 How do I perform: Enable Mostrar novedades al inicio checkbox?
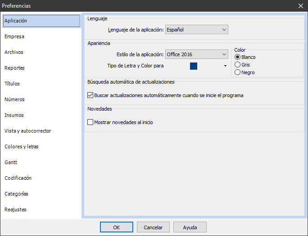90,122
